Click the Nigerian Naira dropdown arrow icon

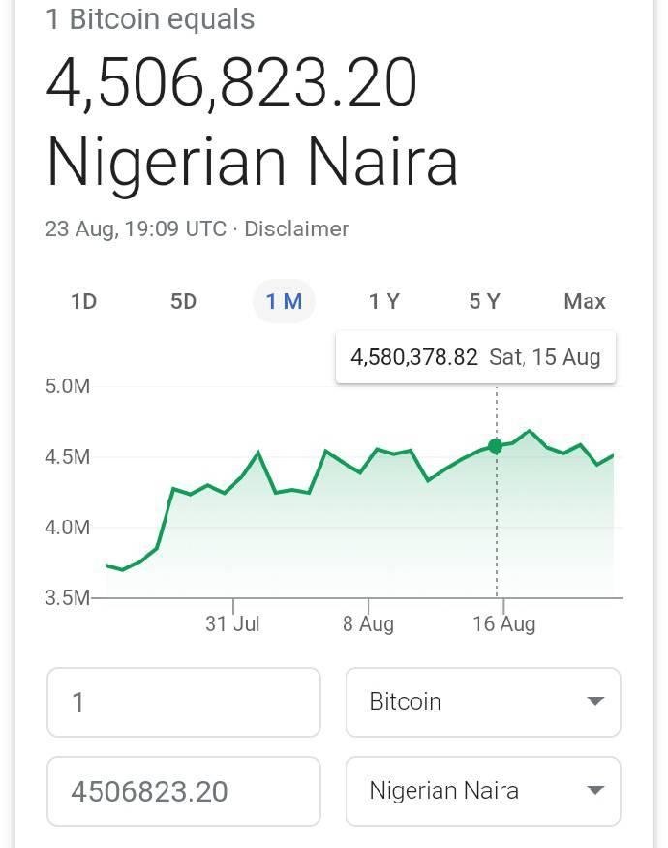[595, 791]
